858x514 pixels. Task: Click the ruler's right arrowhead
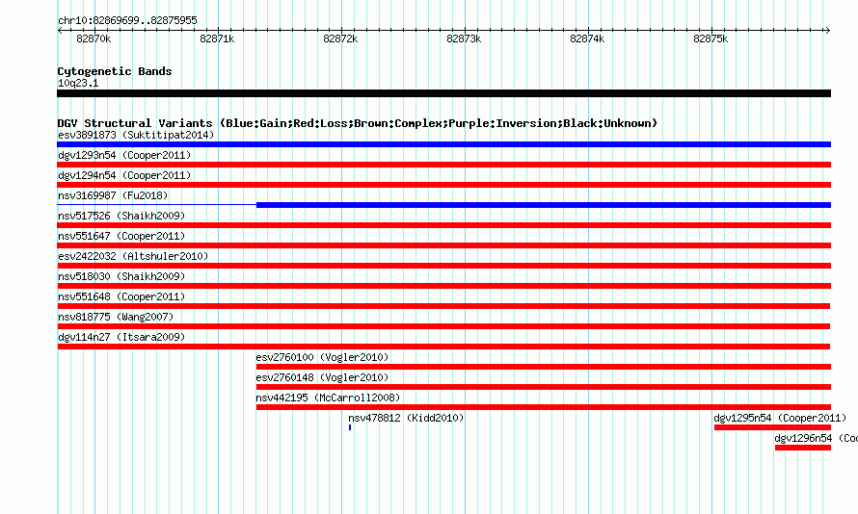click(827, 31)
